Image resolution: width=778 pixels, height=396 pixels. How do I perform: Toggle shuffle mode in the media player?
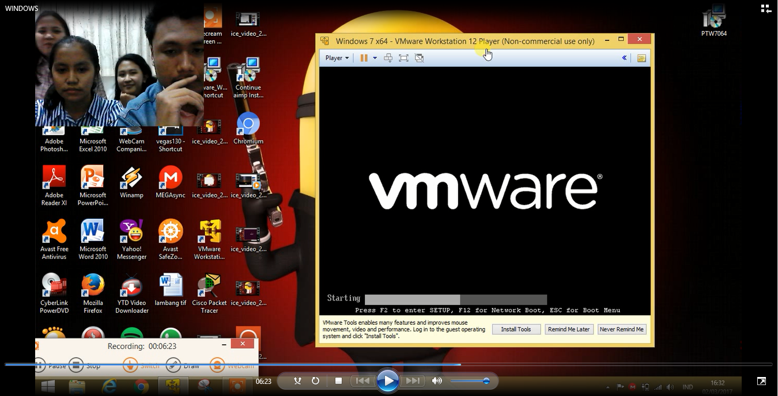point(297,381)
